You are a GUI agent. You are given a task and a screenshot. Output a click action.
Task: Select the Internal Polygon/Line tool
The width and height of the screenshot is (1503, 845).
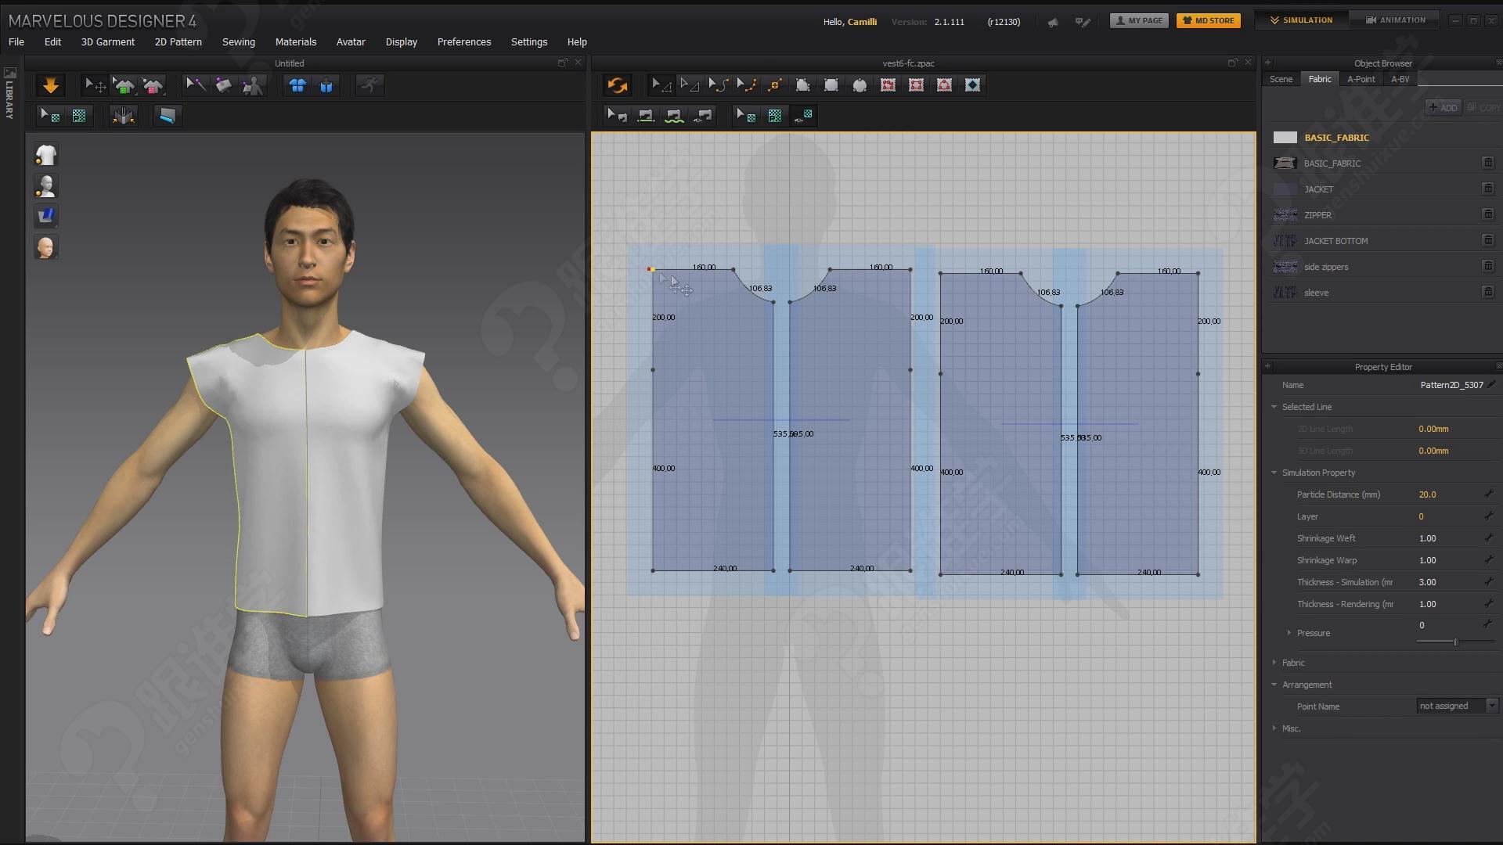point(888,85)
